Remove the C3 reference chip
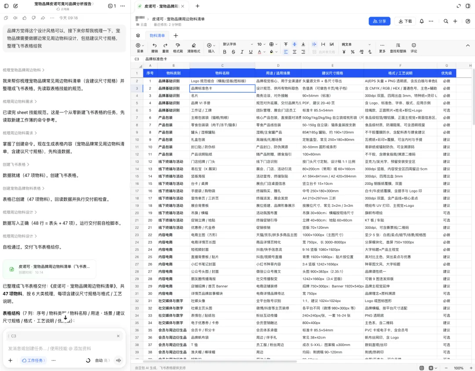Viewport: 475px width, 371px height. point(118,336)
